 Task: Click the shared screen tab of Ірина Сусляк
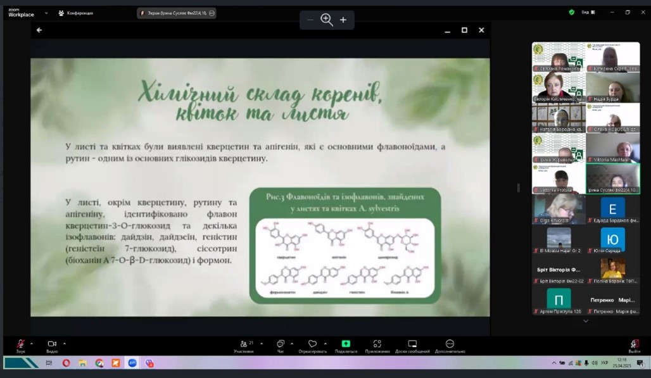[177, 13]
